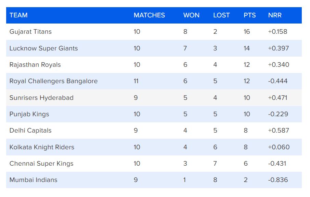Viewport: 310px width, 197px height.
Task: Select Lucknow Super Giants team name
Action: pyautogui.click(x=43, y=48)
